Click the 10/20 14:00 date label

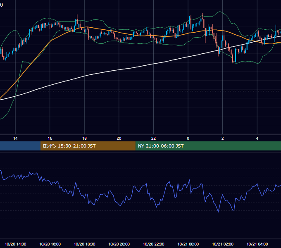(15, 244)
